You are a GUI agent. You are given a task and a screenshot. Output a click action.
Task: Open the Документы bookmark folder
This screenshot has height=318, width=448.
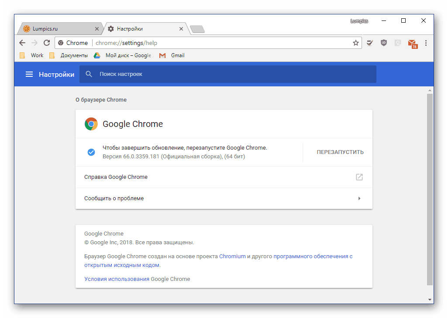pyautogui.click(x=69, y=55)
